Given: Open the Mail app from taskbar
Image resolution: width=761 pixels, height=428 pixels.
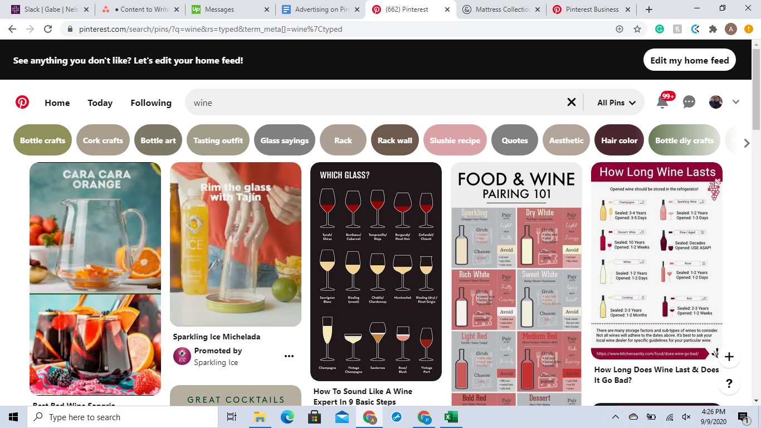Looking at the screenshot, I should point(342,417).
